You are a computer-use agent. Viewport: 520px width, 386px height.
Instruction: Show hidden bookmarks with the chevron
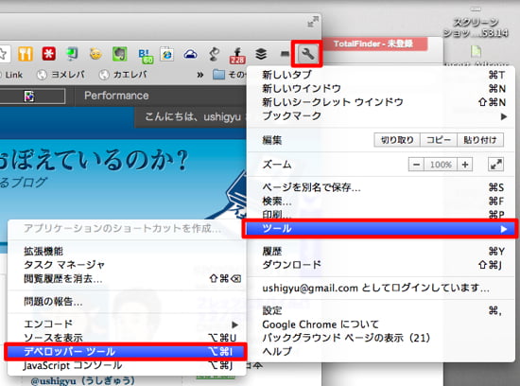tap(200, 75)
